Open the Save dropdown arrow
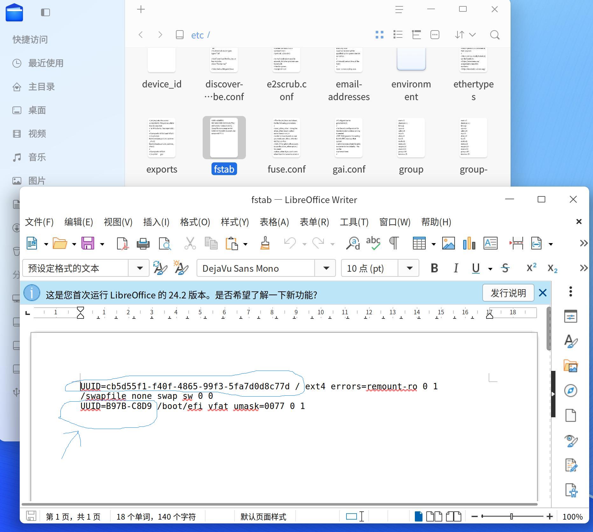The image size is (593, 532). tap(102, 244)
